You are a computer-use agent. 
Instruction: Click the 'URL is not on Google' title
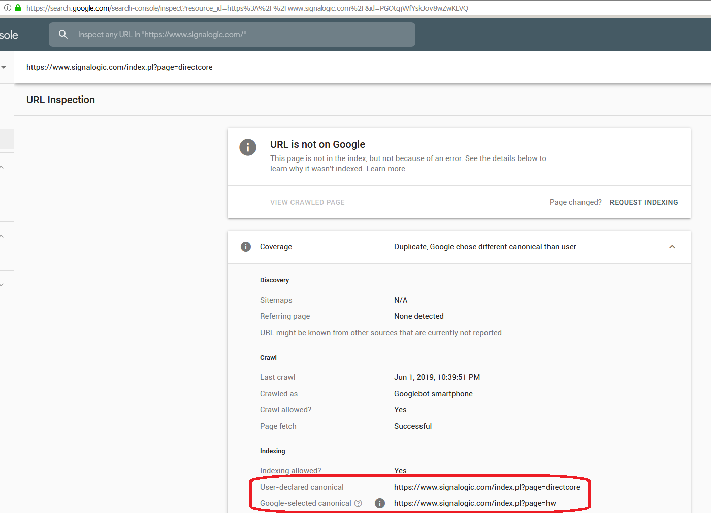[x=317, y=144]
